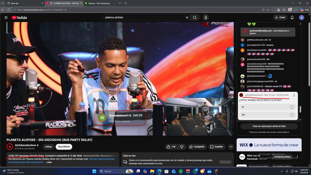Open Spotify from the taskbar
Image resolution: width=311 pixels, height=175 pixels.
181,171
